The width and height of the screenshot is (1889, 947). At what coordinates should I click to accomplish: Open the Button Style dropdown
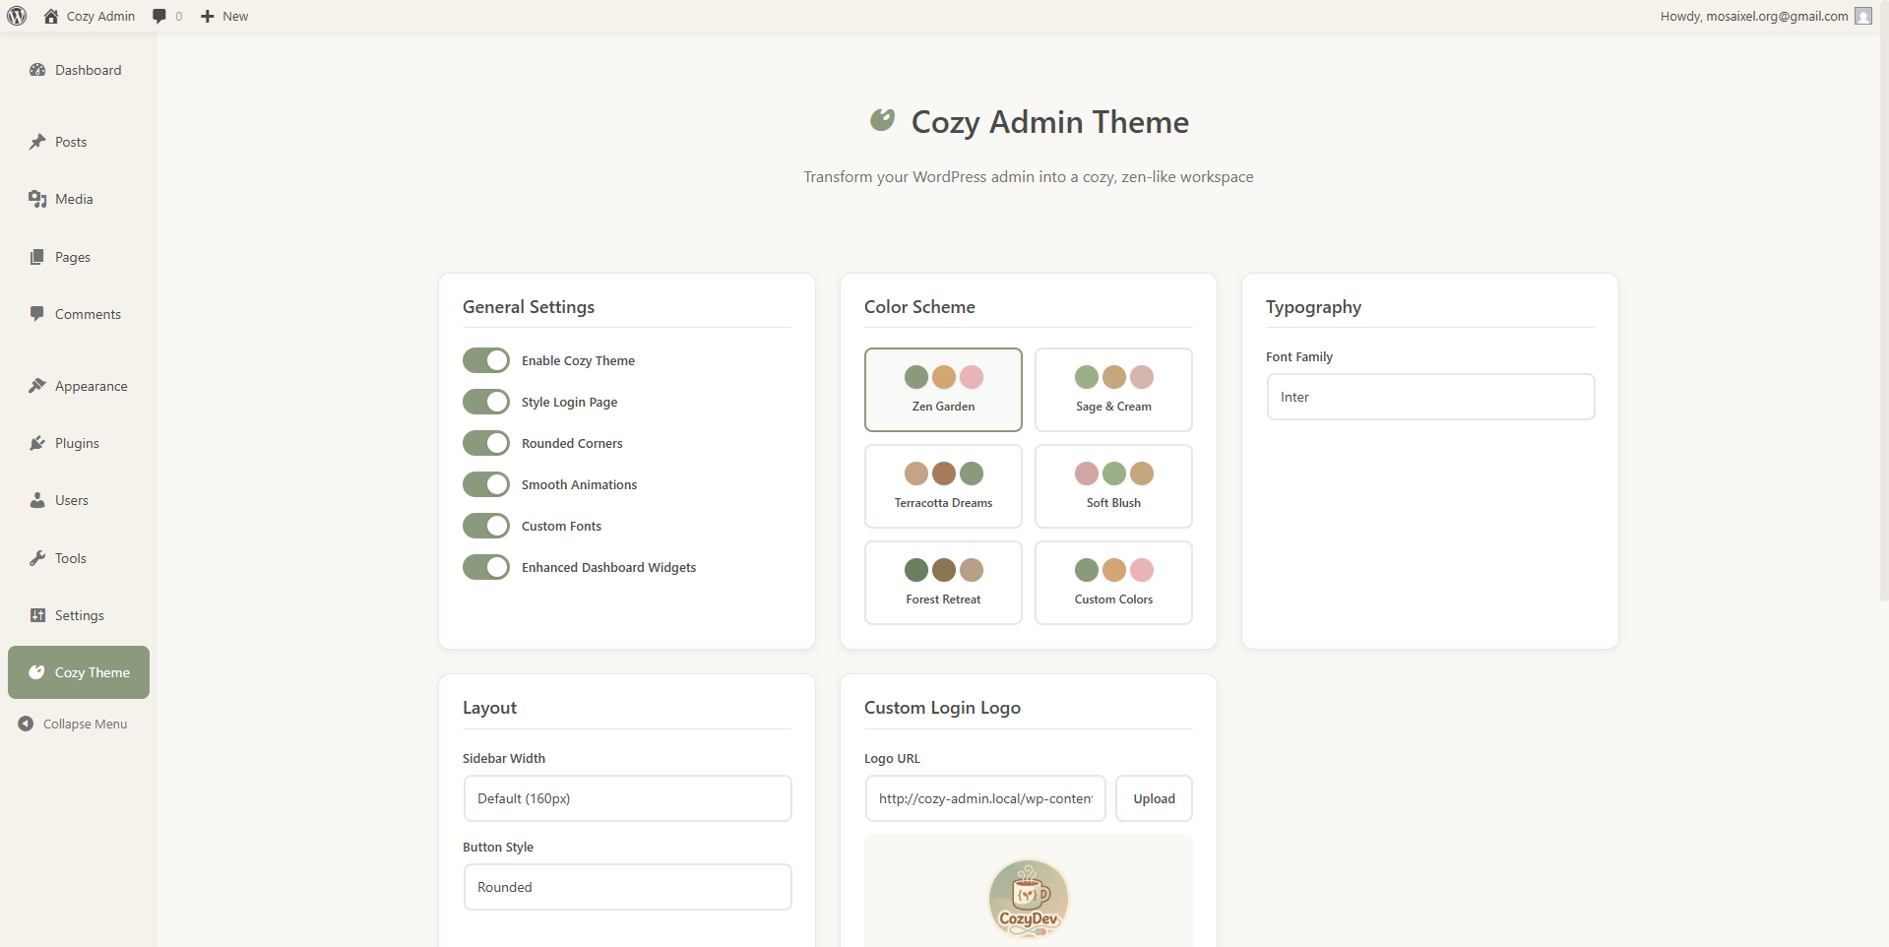627,887
